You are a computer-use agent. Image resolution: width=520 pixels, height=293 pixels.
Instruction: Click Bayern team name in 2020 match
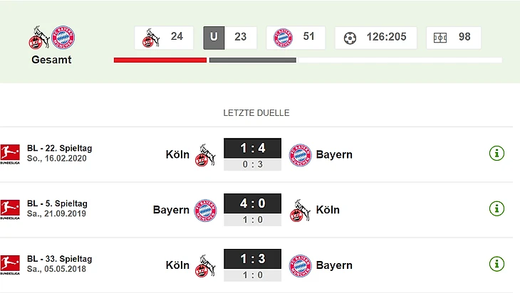pos(334,154)
